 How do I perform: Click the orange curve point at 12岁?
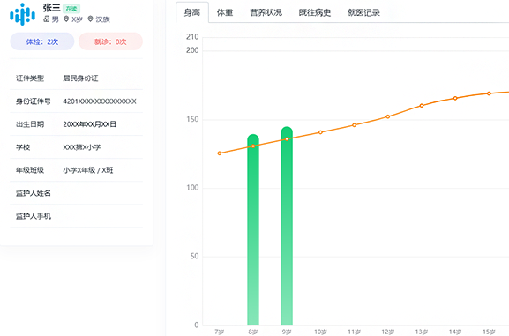point(388,116)
